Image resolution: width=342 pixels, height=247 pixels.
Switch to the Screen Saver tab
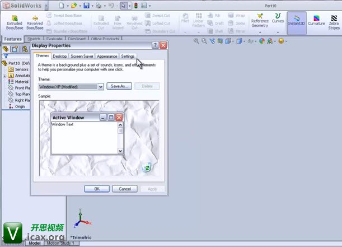(x=82, y=57)
